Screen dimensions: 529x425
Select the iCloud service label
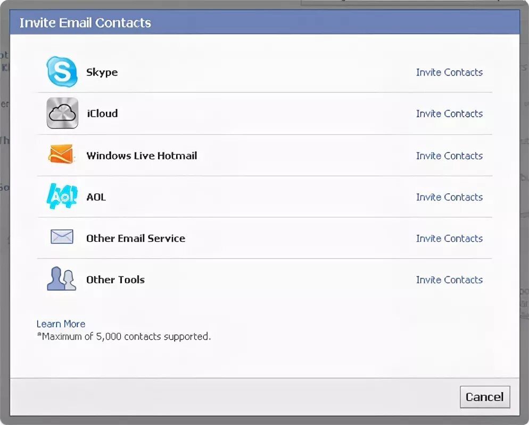[x=102, y=114]
